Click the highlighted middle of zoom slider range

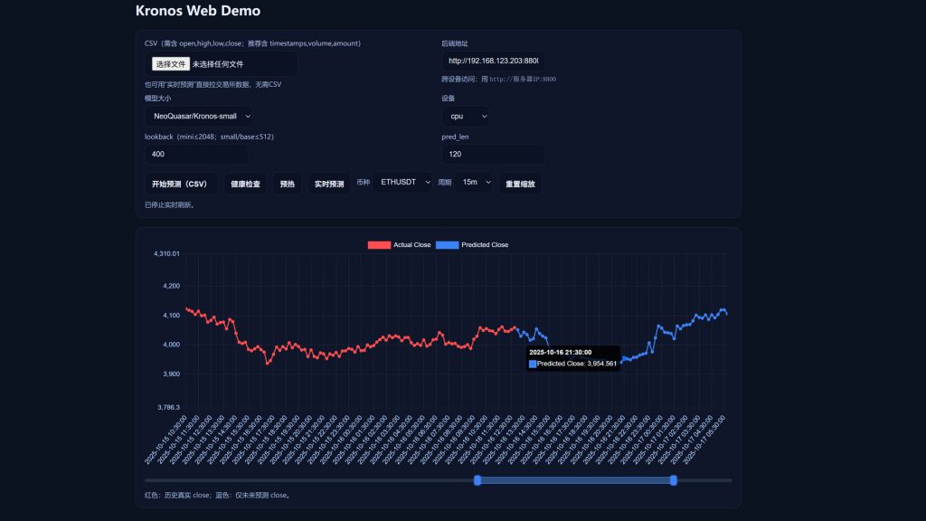575,480
